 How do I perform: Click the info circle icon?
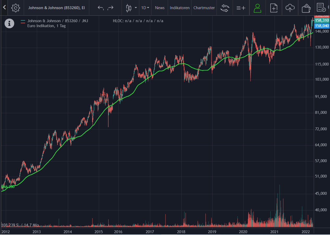[9, 23]
